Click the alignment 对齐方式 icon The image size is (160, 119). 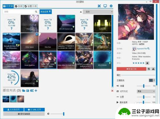click(117, 91)
